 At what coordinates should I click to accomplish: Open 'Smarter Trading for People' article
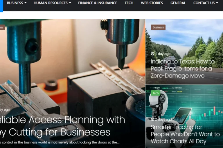tap(185, 134)
